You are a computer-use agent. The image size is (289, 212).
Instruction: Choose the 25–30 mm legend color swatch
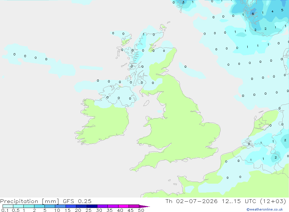[92, 206]
